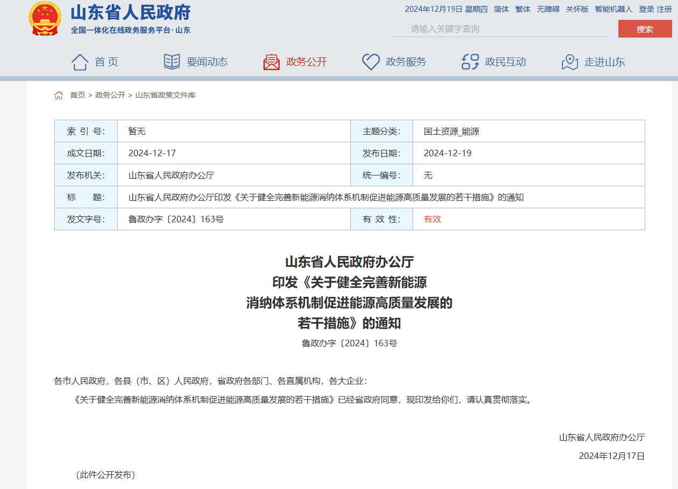Open 山东省政策文件库 breadcrumb link
678x489 pixels.
point(165,95)
